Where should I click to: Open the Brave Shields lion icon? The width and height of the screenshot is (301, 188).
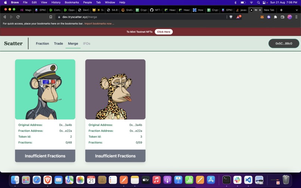(231, 17)
